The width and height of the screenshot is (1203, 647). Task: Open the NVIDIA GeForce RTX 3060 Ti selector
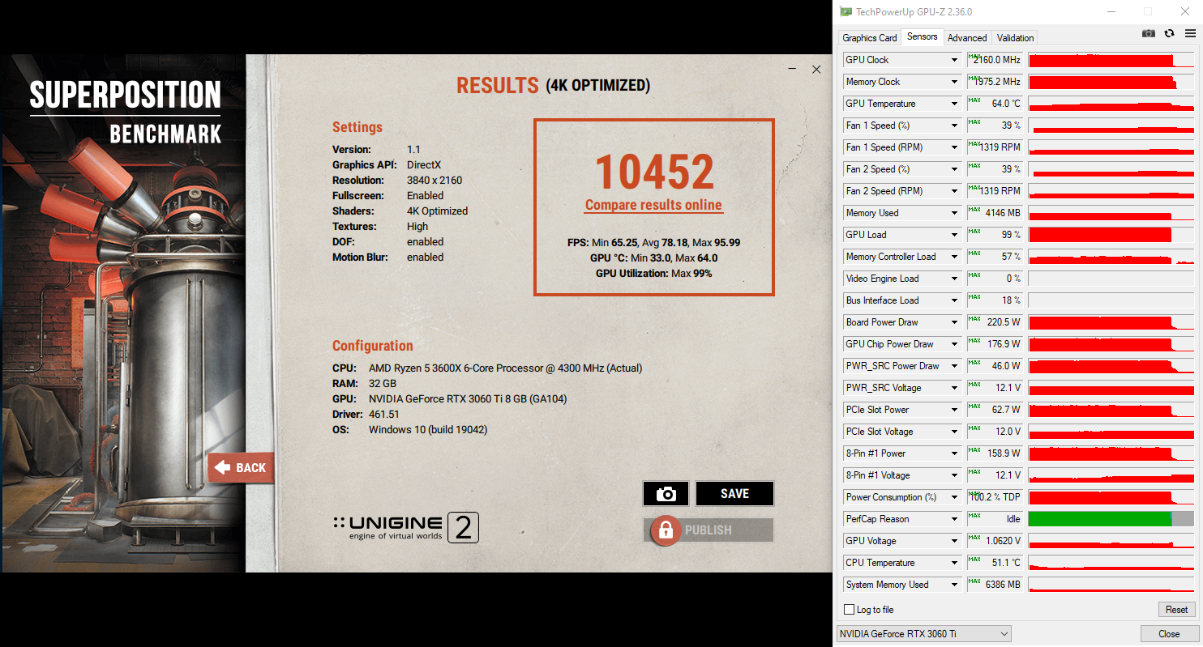coord(923,634)
